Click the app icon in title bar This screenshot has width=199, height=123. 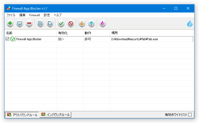pyautogui.click(x=9, y=9)
